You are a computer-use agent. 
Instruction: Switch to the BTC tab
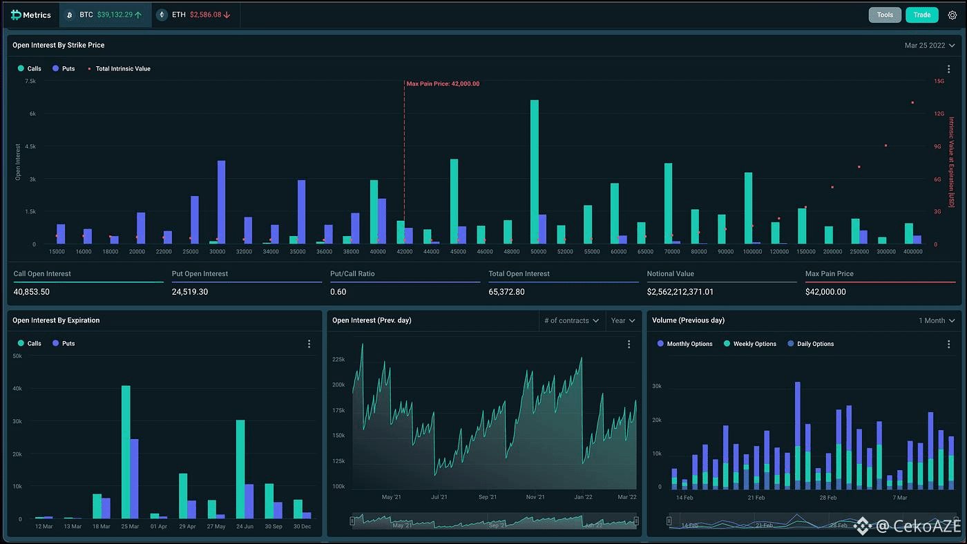point(105,14)
